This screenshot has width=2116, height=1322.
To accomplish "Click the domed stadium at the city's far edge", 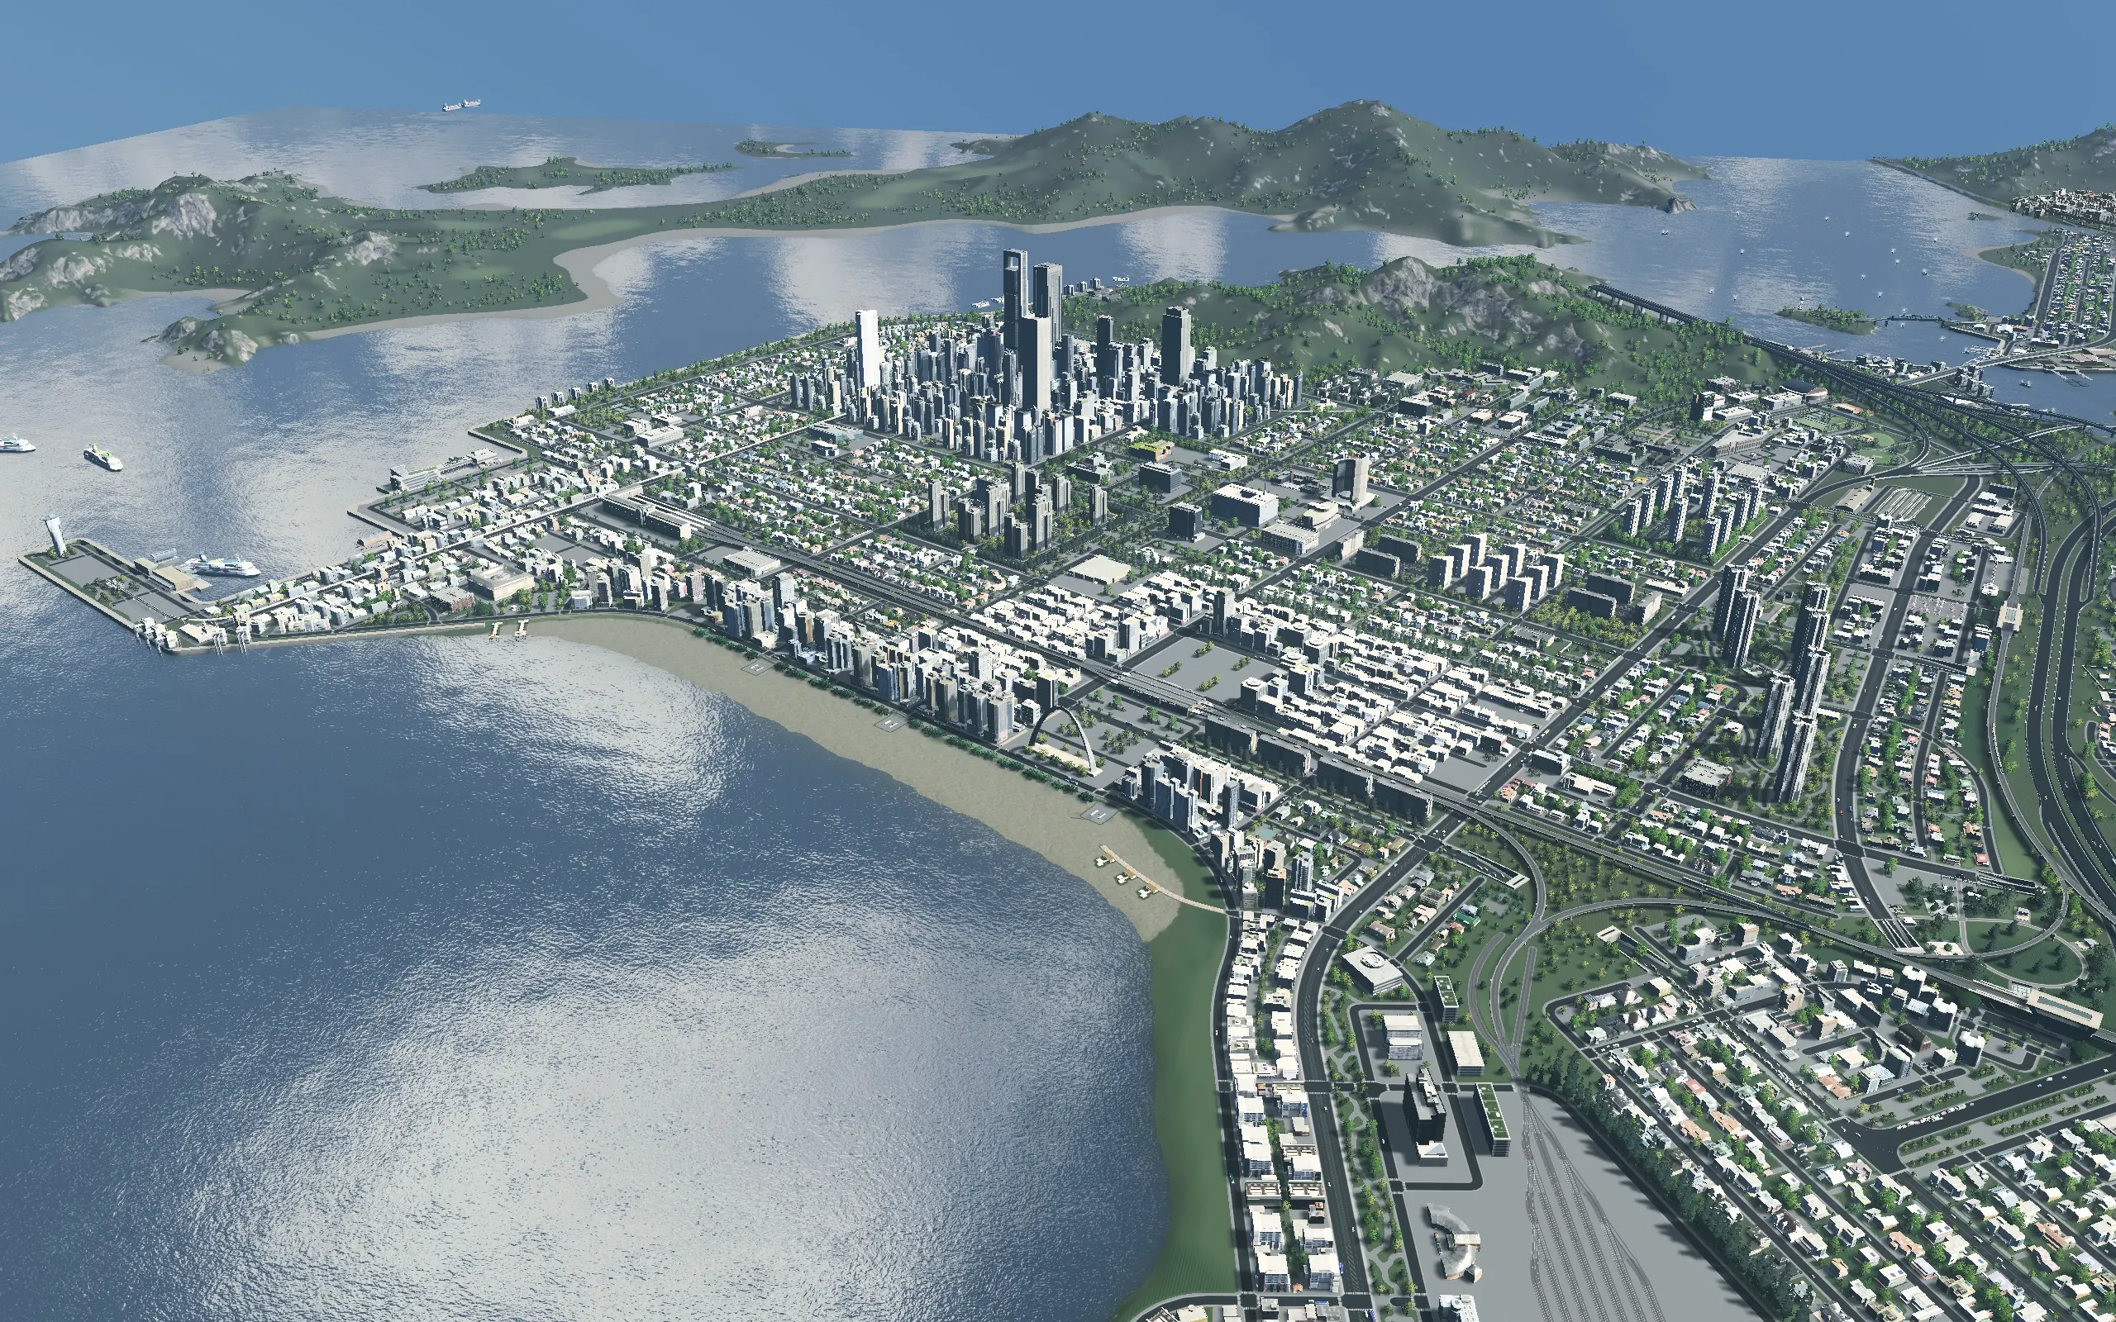I will 1804,388.
